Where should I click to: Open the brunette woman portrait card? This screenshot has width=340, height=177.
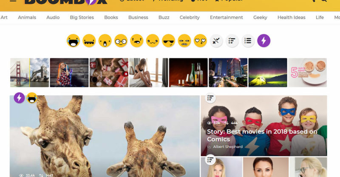coord(266,167)
